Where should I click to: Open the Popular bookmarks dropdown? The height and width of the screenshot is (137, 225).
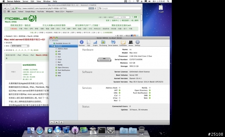point(70,12)
